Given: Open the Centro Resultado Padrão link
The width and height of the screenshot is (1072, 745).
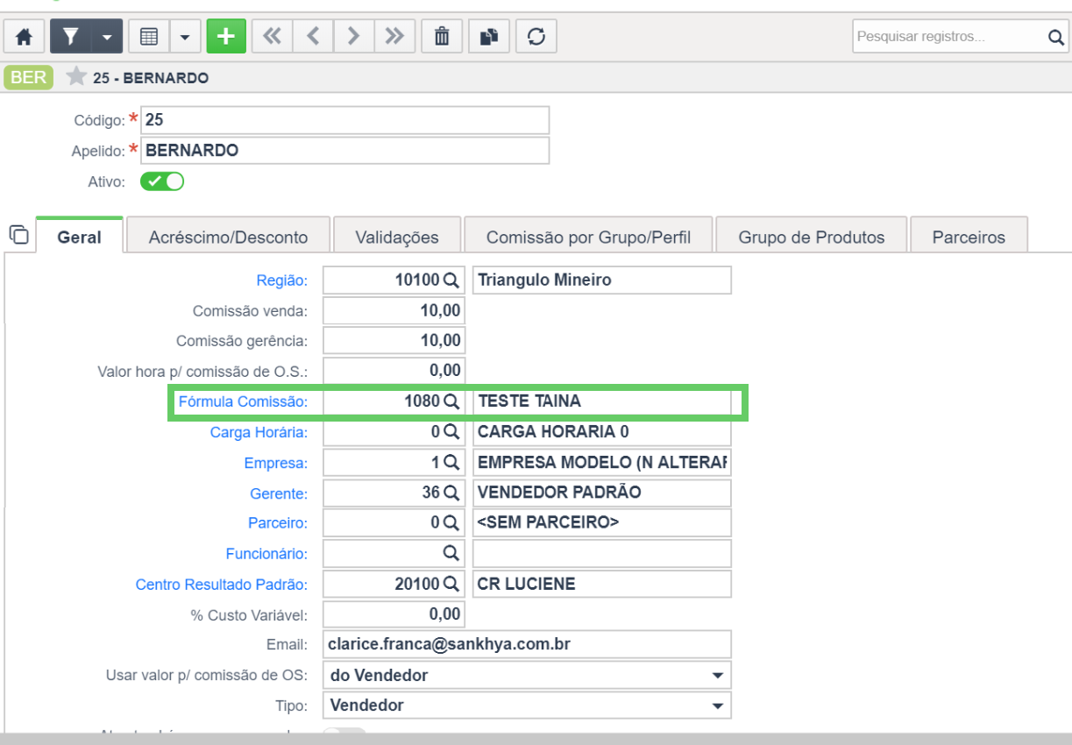Looking at the screenshot, I should (x=222, y=585).
